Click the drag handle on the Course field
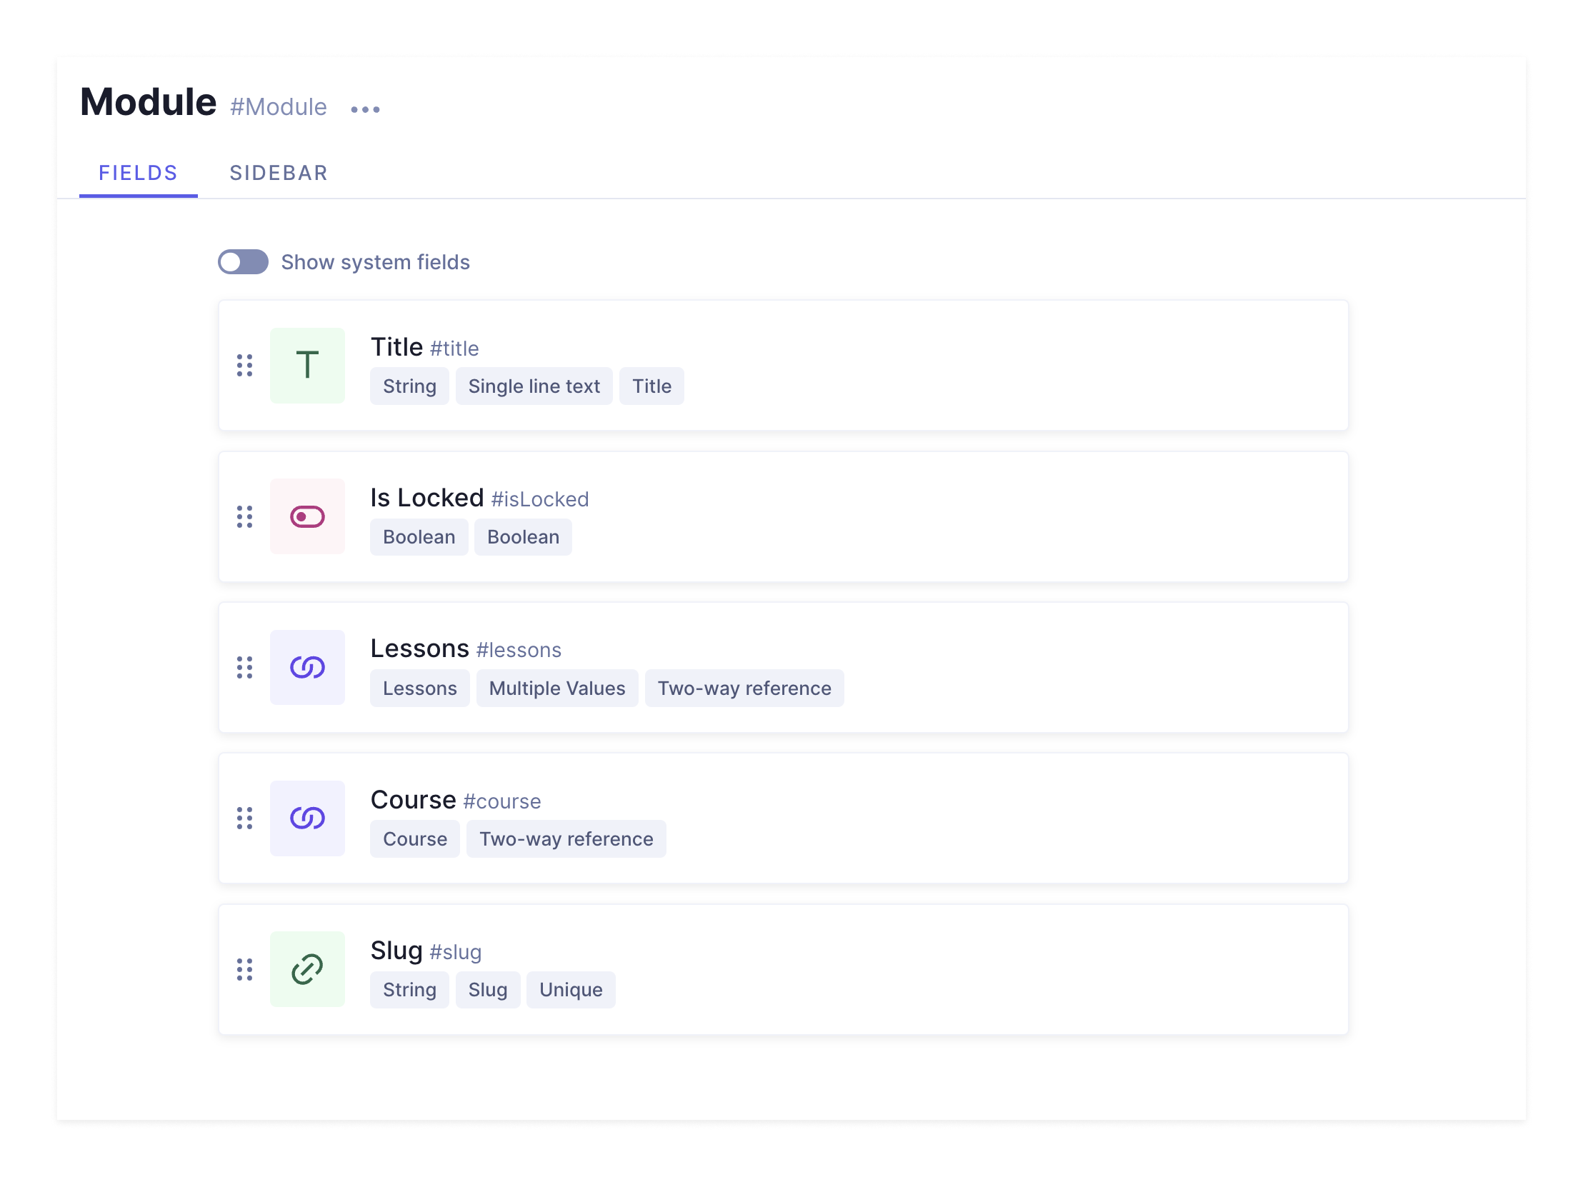Screen dimensions: 1583x1177 pos(245,818)
